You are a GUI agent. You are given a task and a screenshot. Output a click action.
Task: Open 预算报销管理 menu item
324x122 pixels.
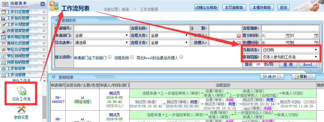tap(21, 62)
